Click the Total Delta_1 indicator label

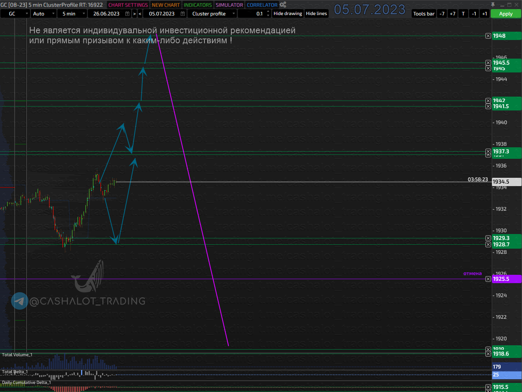(x=15, y=372)
